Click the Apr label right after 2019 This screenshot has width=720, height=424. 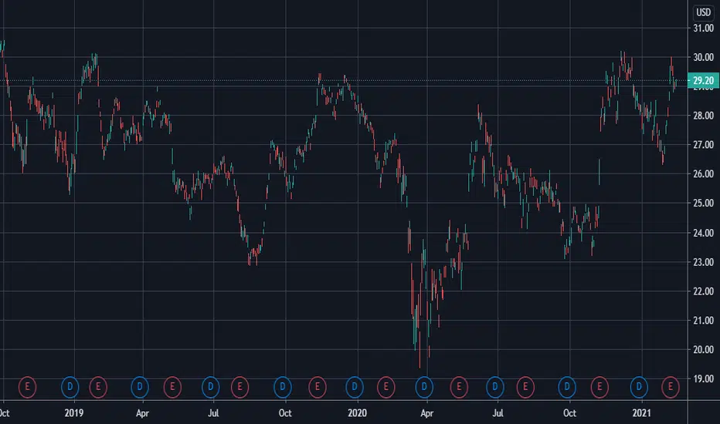pos(142,413)
